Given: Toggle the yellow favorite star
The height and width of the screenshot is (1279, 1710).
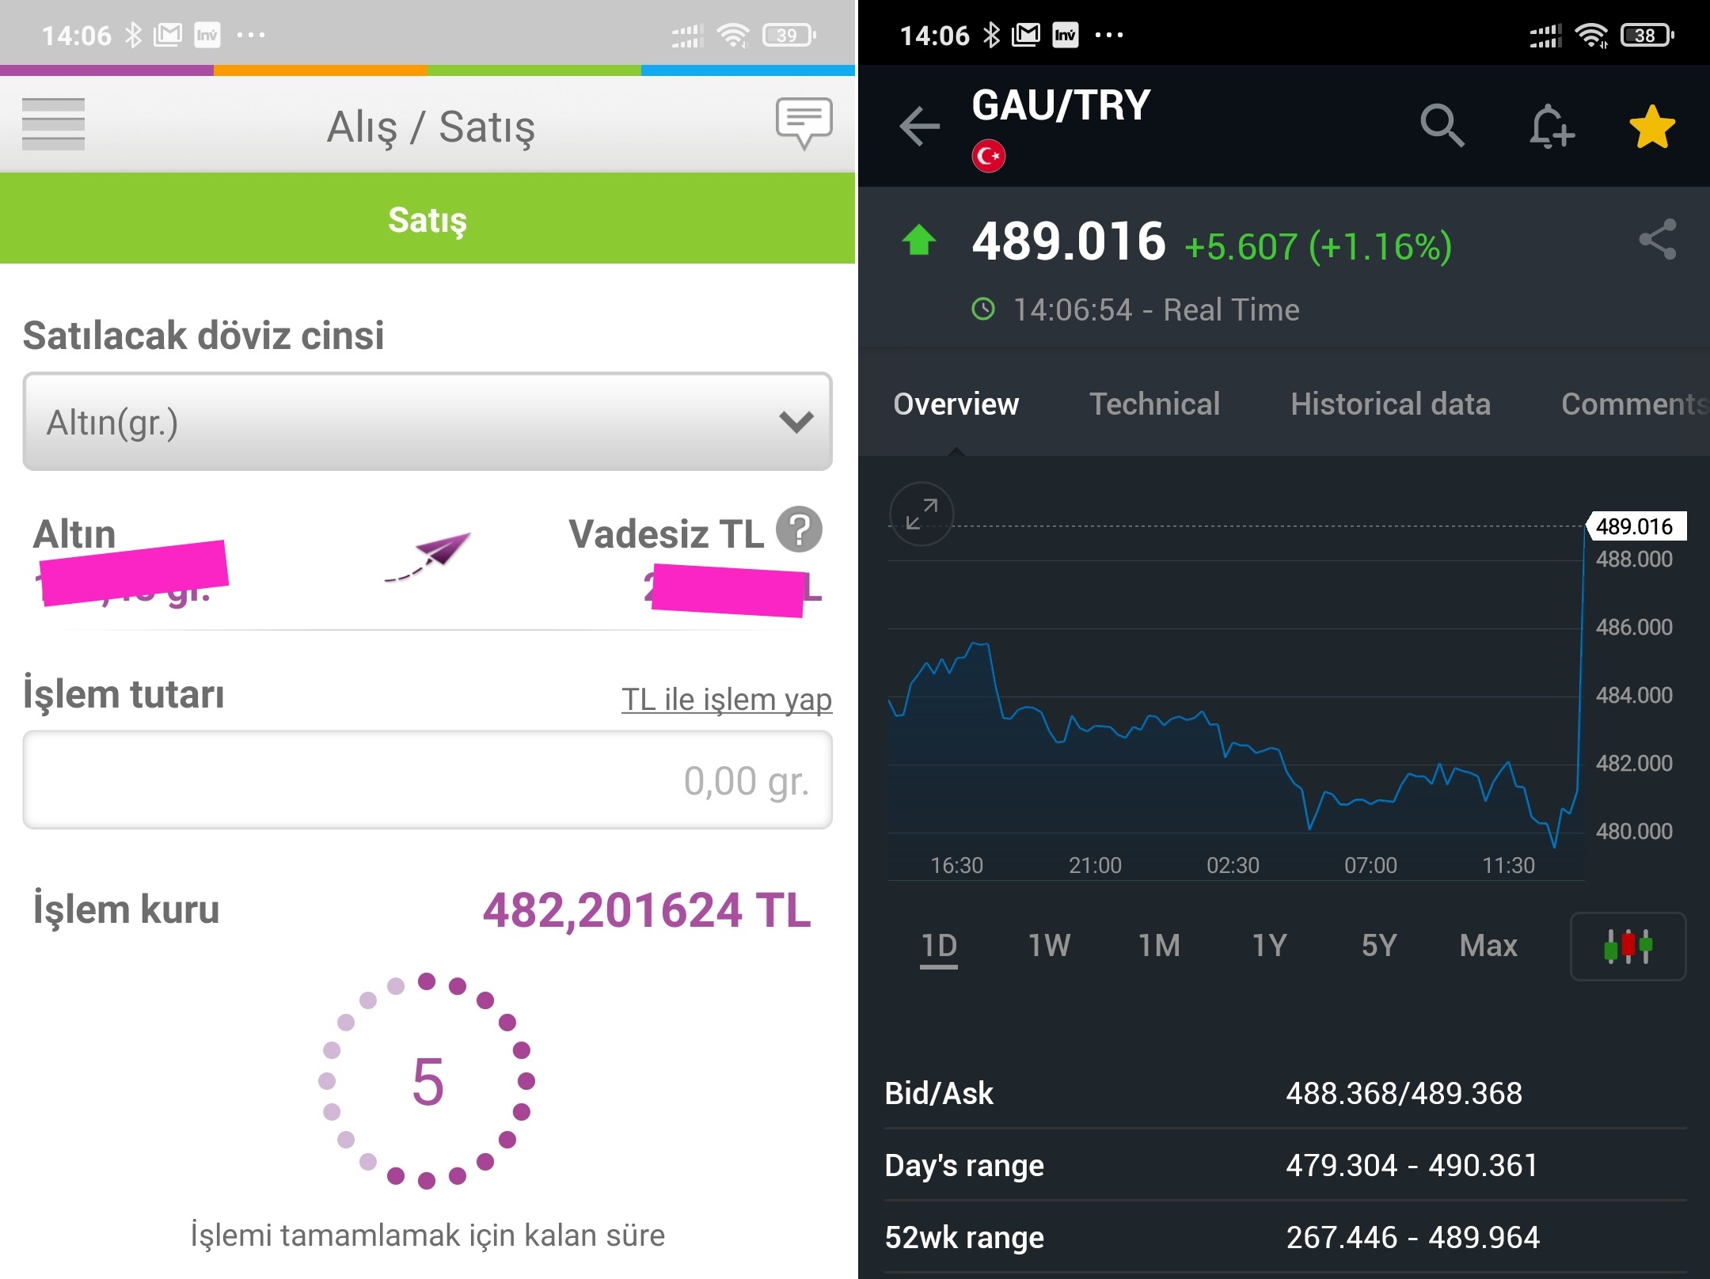Looking at the screenshot, I should tap(1652, 127).
